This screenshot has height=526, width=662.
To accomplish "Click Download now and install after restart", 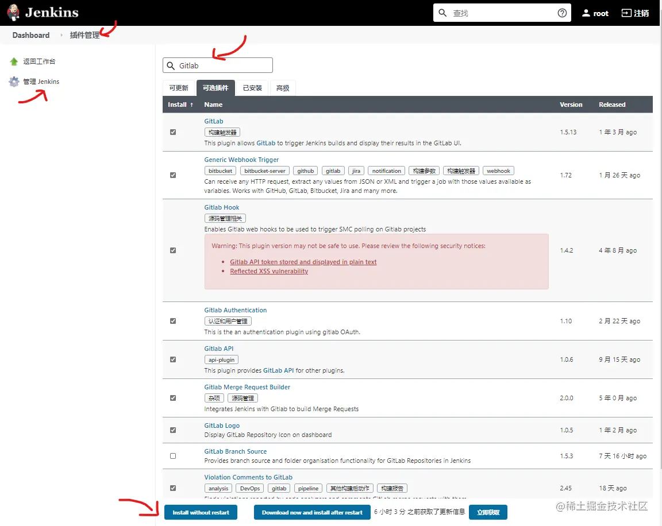I will [x=312, y=512].
